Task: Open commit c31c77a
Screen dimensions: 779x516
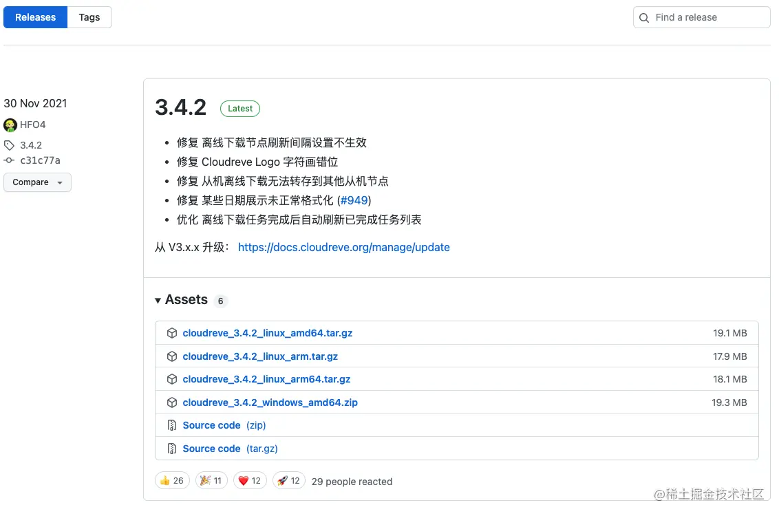Action: click(x=40, y=160)
